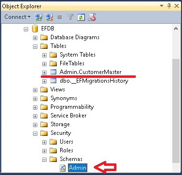Viewport: 182px width, 175px height.
Task: Open the Connect dropdown menu
Action: coord(17,17)
